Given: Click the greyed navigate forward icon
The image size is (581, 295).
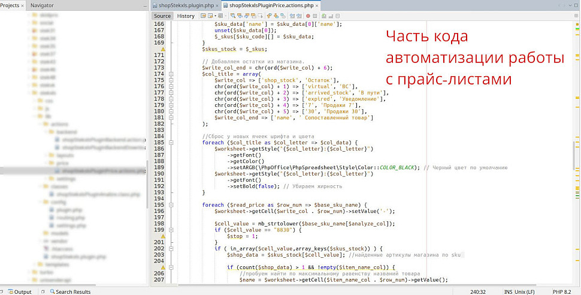Looking at the screenshot, I should click(220, 16).
